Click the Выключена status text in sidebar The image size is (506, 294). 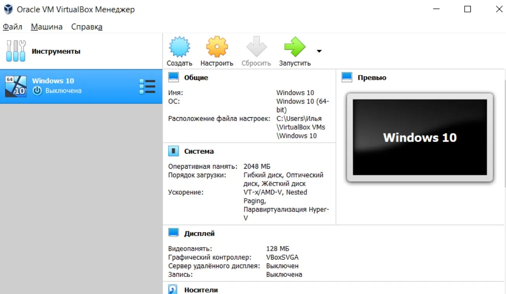click(64, 91)
